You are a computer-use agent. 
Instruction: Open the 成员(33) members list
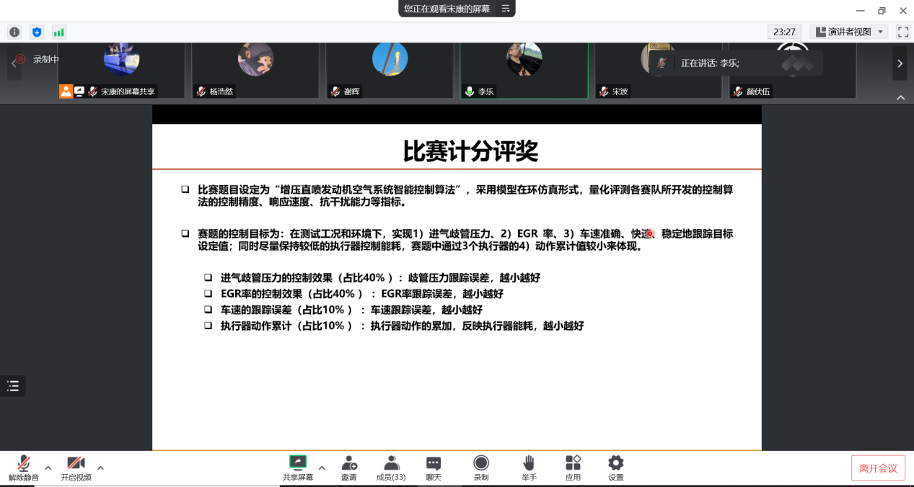pyautogui.click(x=391, y=467)
